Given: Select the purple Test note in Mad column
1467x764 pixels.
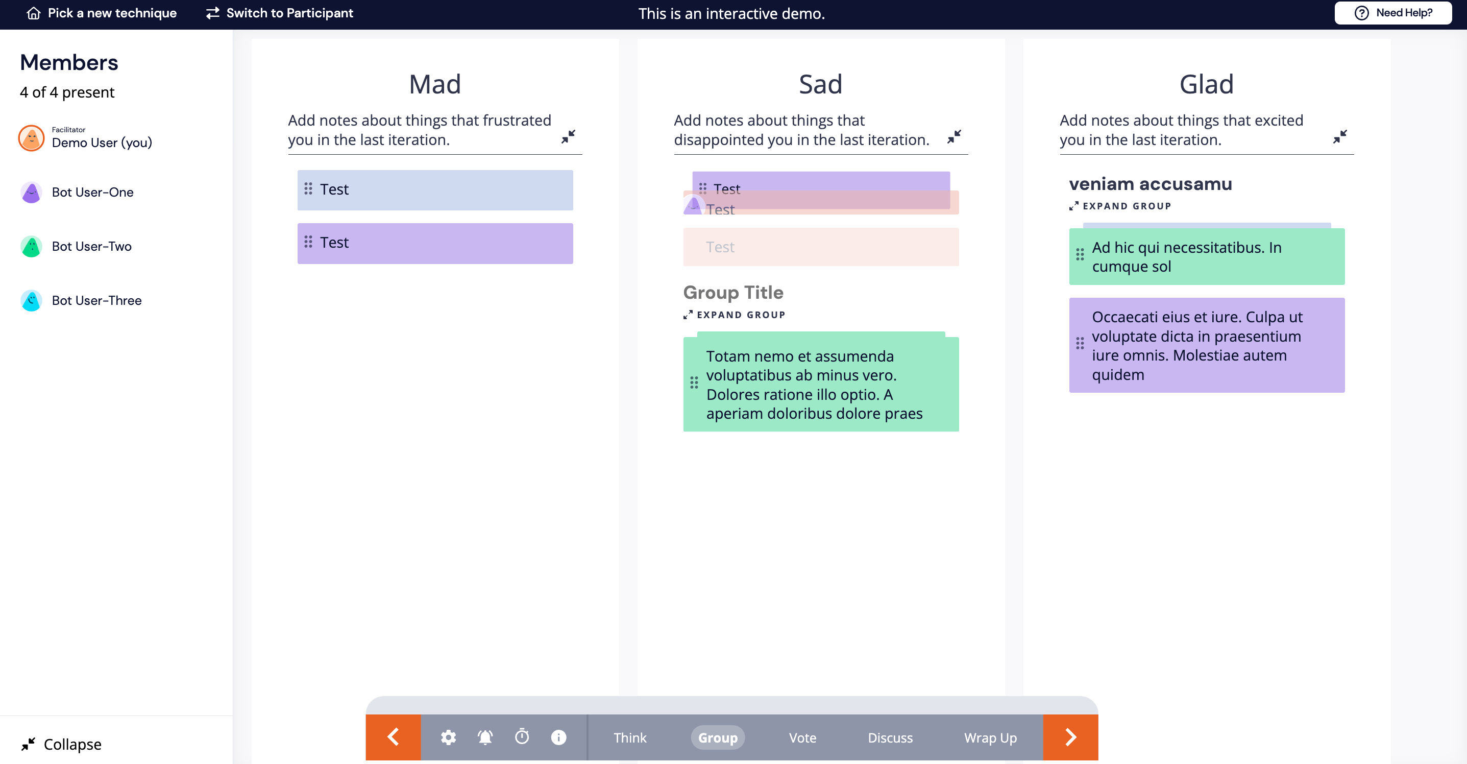Looking at the screenshot, I should click(435, 243).
